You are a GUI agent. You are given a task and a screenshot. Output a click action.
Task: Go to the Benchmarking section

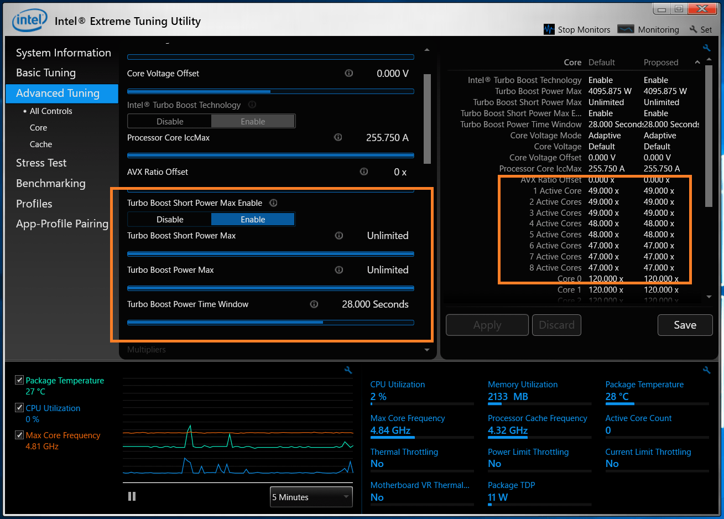(50, 183)
